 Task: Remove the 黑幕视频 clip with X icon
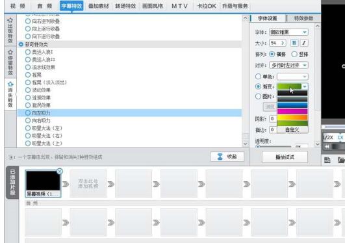[x=60, y=172]
